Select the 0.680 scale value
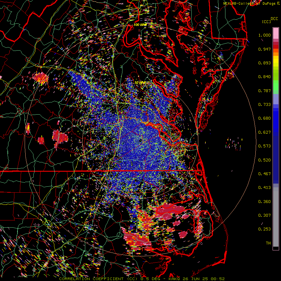 point(264,118)
